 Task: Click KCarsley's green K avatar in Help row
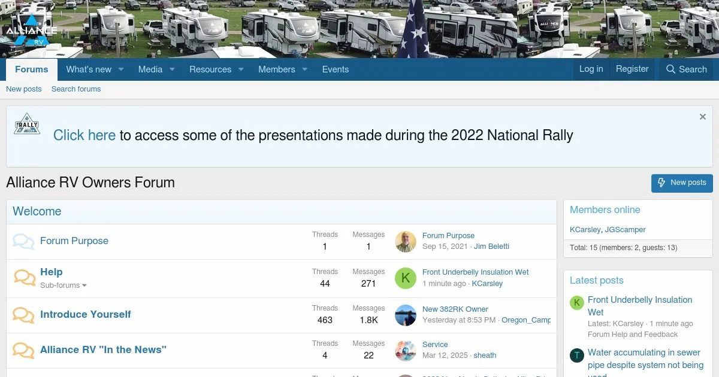click(x=406, y=278)
